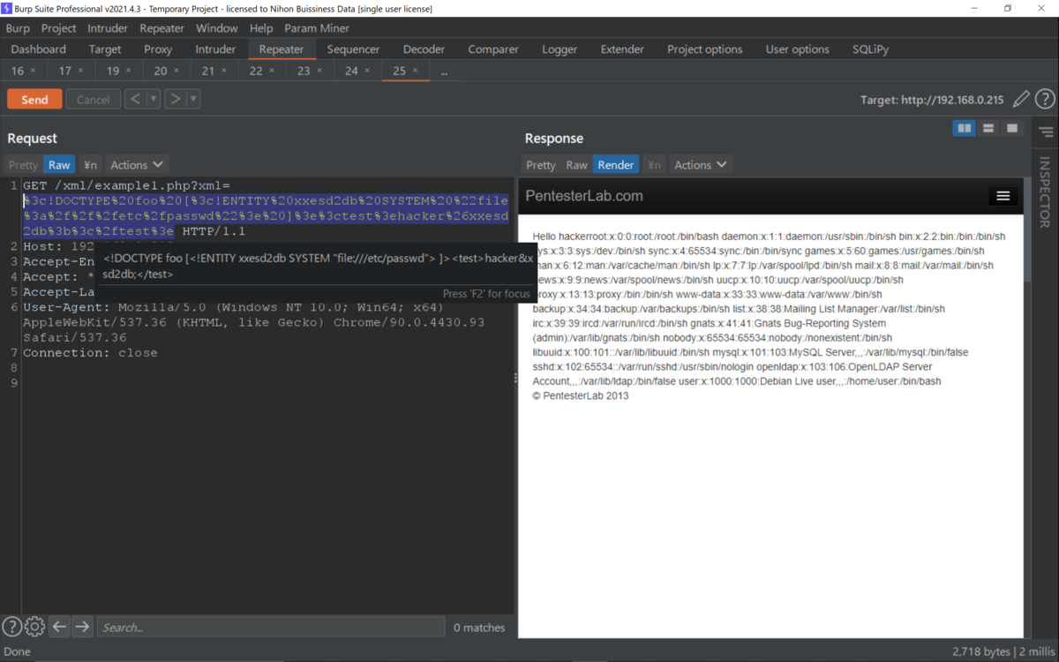Open search settings gear icon

click(x=34, y=627)
